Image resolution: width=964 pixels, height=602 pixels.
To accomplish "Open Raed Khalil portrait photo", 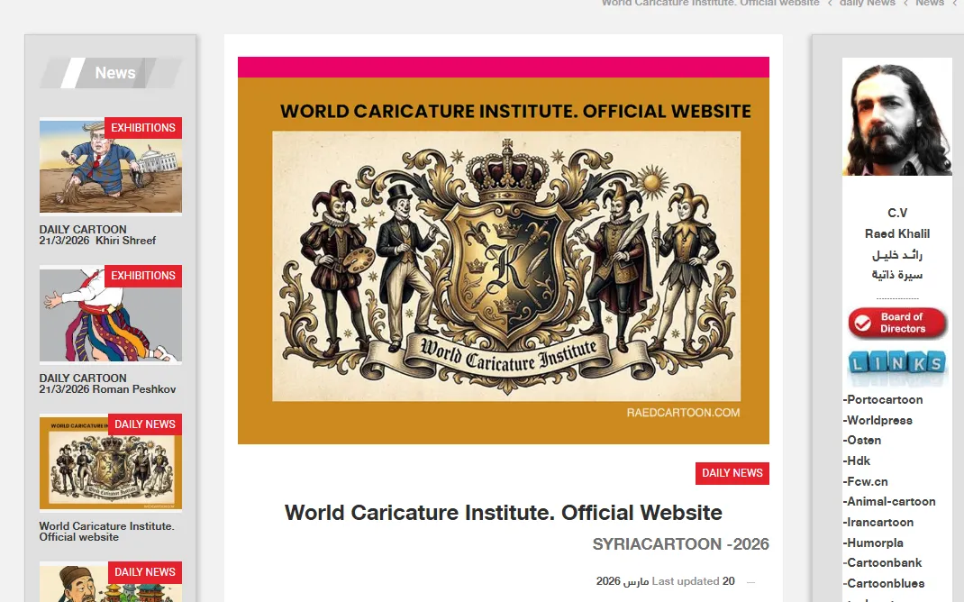I will click(897, 117).
